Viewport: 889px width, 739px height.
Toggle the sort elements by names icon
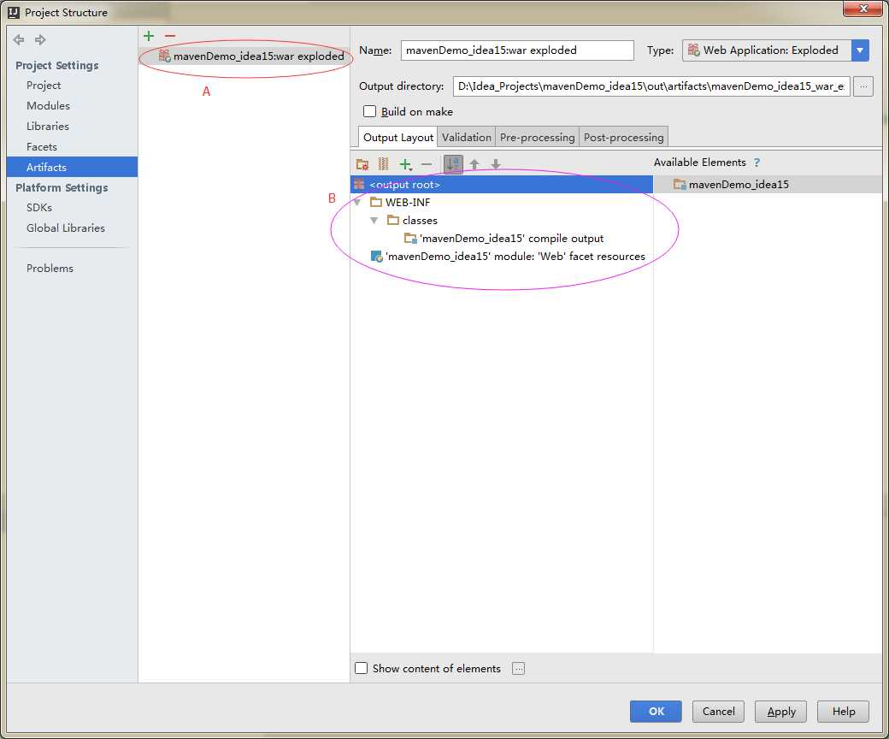(453, 164)
